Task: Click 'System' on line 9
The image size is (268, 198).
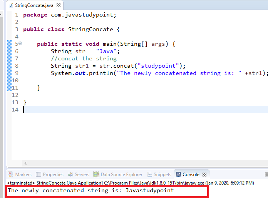Action: 61,73
